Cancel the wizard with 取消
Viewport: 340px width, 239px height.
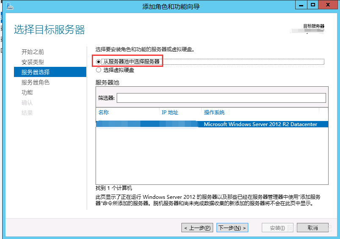point(313,228)
